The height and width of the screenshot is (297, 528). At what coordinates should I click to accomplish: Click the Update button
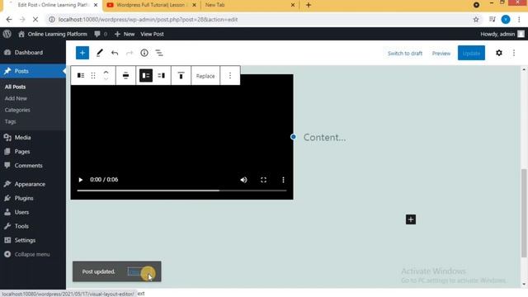471,53
